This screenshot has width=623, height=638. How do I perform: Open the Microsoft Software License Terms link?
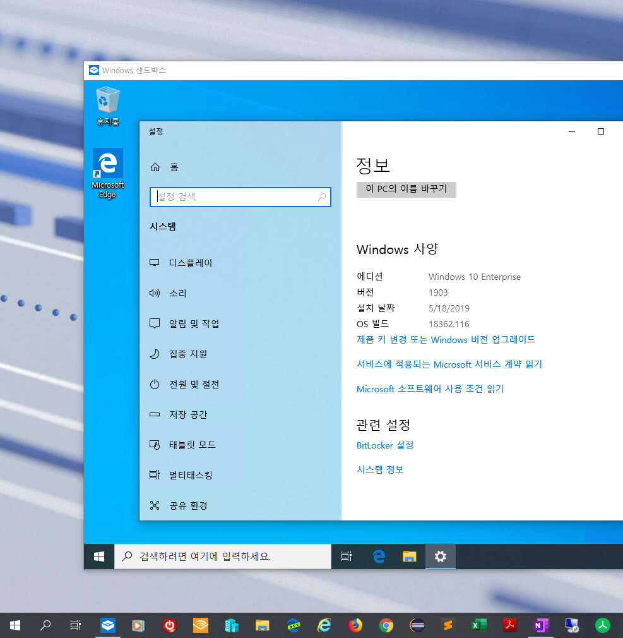point(430,389)
